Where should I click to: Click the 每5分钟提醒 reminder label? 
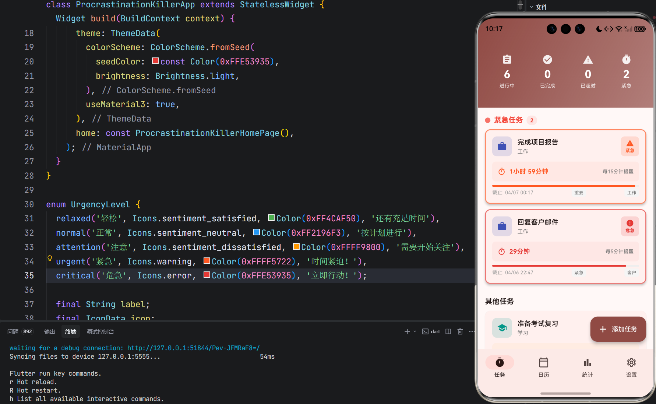(x=619, y=252)
